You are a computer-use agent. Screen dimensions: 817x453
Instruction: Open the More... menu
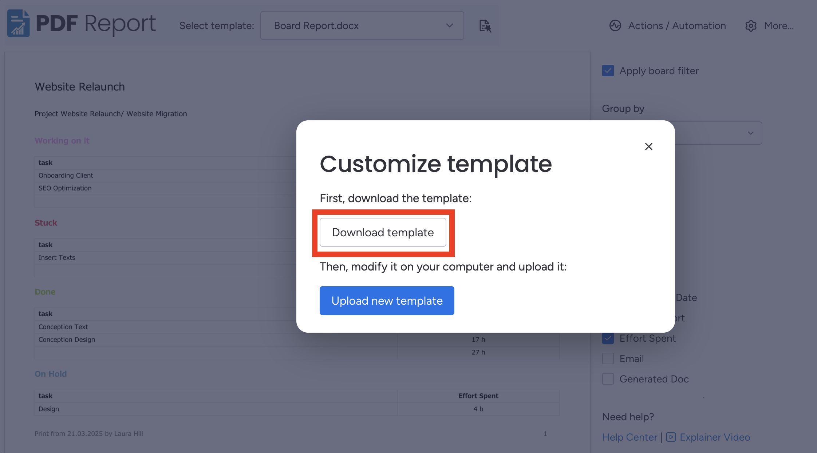click(778, 26)
